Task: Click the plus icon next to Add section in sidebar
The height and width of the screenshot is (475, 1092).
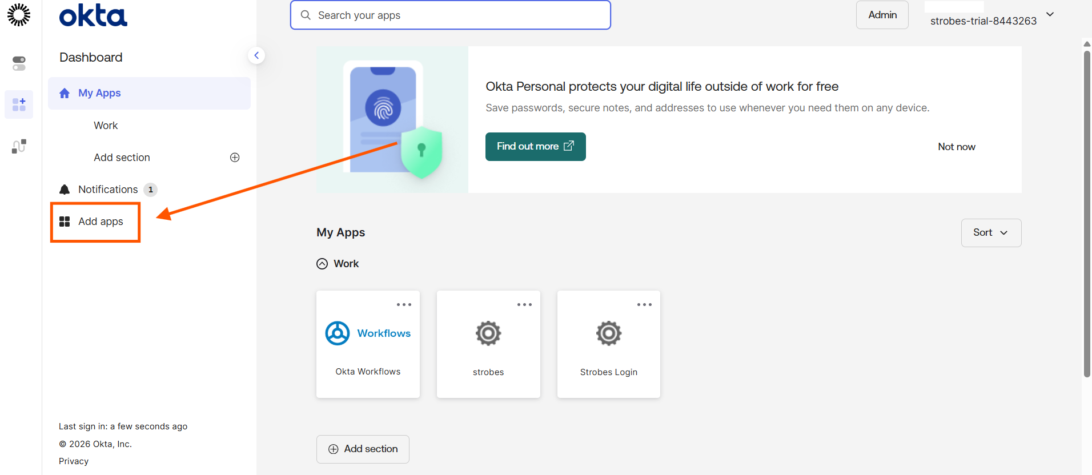Action: tap(235, 158)
